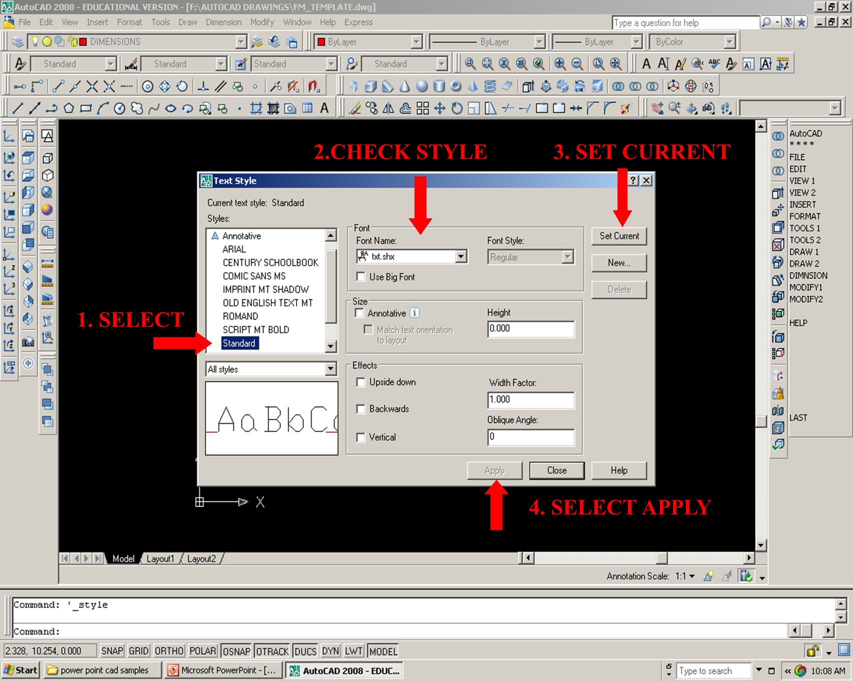The height and width of the screenshot is (682, 853).
Task: Toggle ORTHO mode in status bar
Action: click(169, 651)
